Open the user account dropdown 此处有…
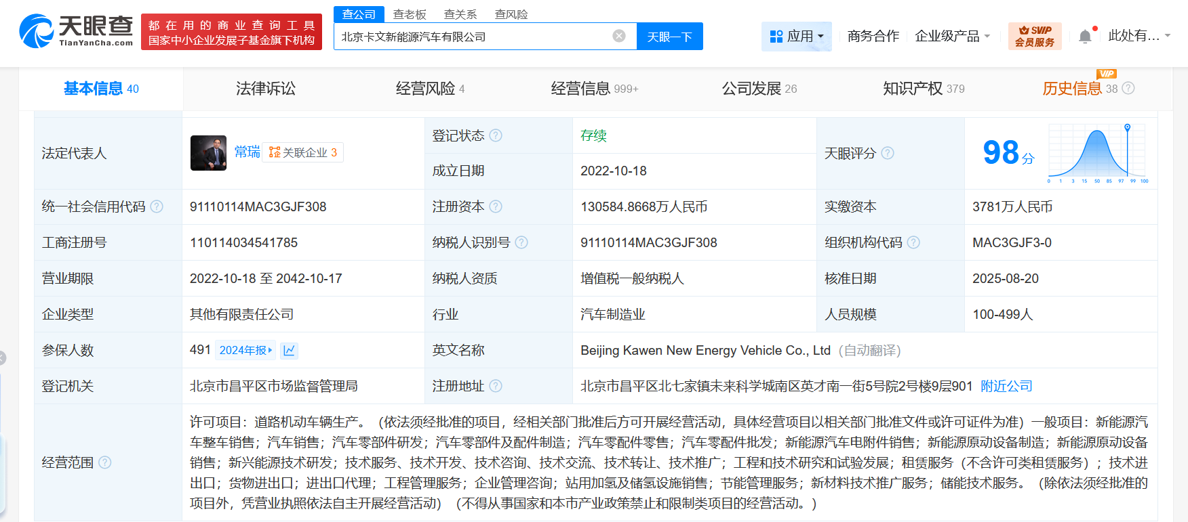This screenshot has width=1188, height=522. click(x=1139, y=36)
